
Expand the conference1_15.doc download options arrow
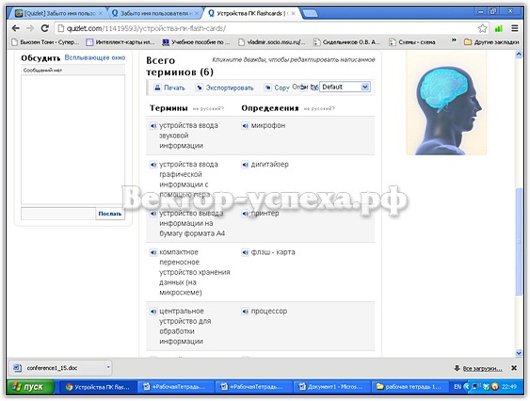pyautogui.click(x=108, y=367)
